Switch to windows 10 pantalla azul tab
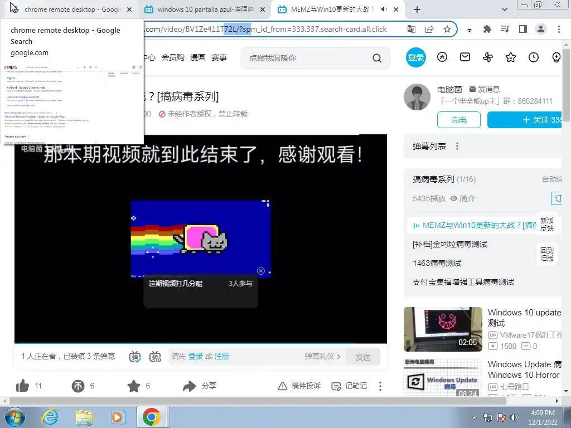Image resolution: width=571 pixels, height=428 pixels. point(205,9)
